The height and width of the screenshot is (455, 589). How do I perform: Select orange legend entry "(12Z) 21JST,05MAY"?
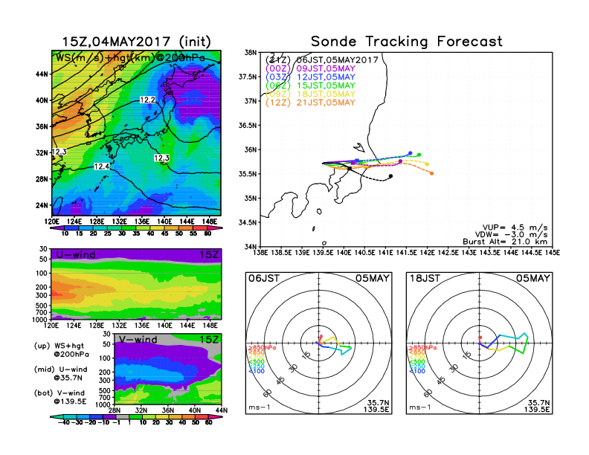coord(310,103)
